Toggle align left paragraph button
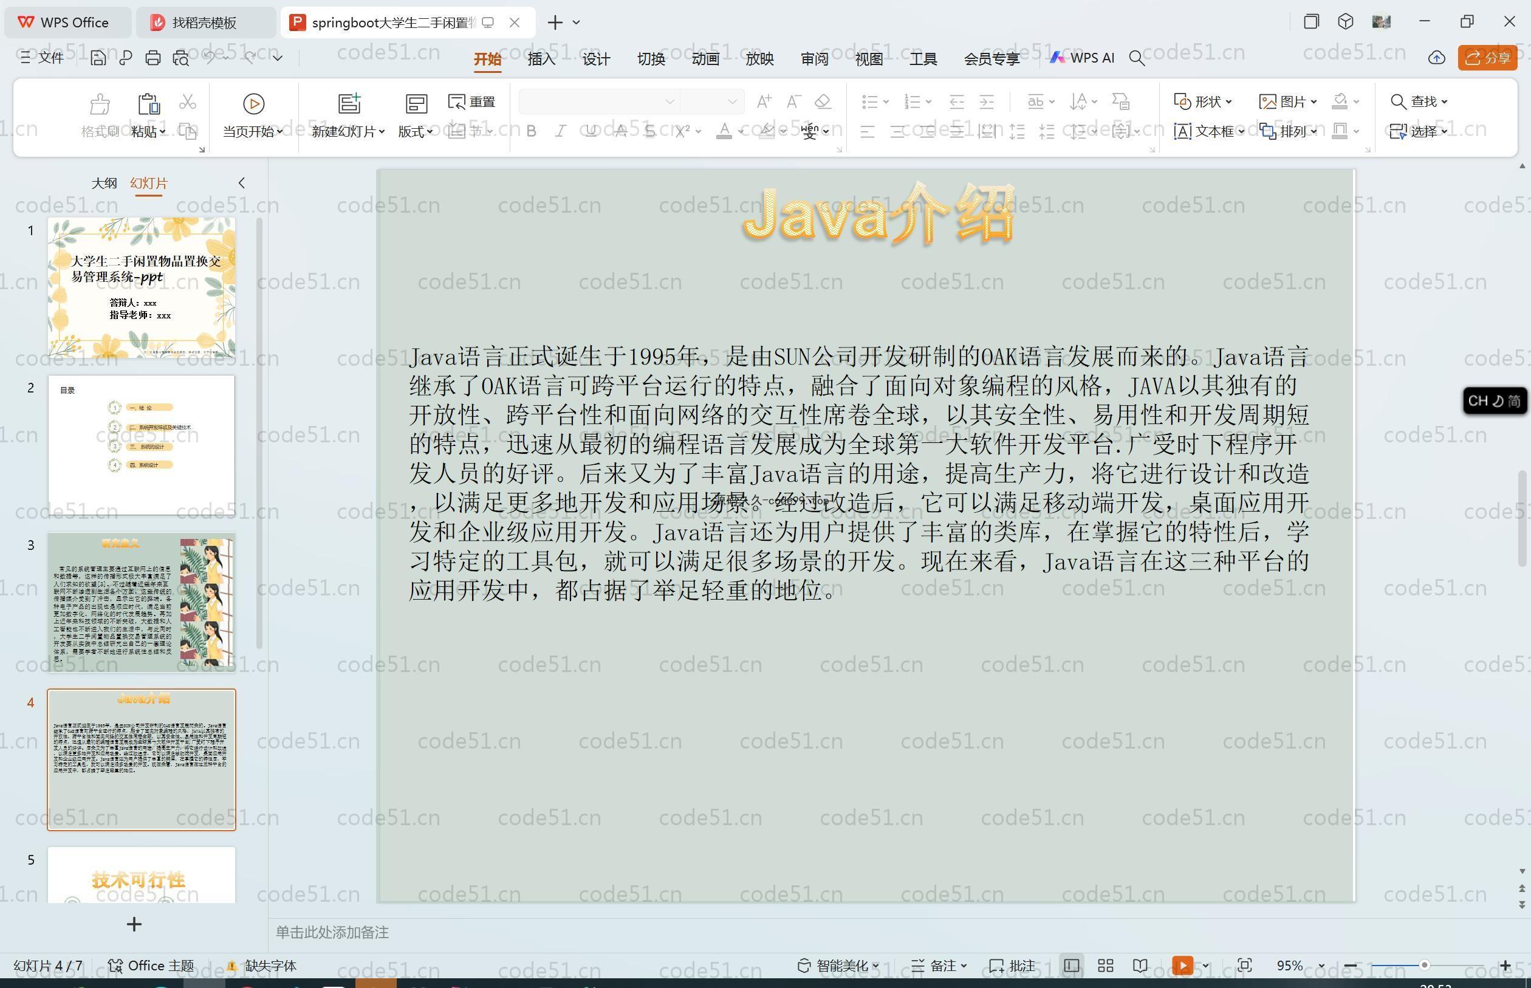This screenshot has width=1531, height=988. click(867, 132)
